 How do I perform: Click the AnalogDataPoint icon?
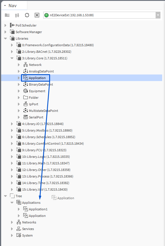pyautogui.click(x=25, y=71)
